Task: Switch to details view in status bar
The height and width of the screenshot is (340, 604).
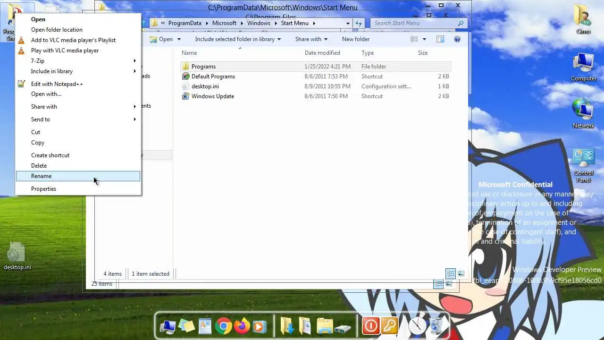Action: (451, 273)
